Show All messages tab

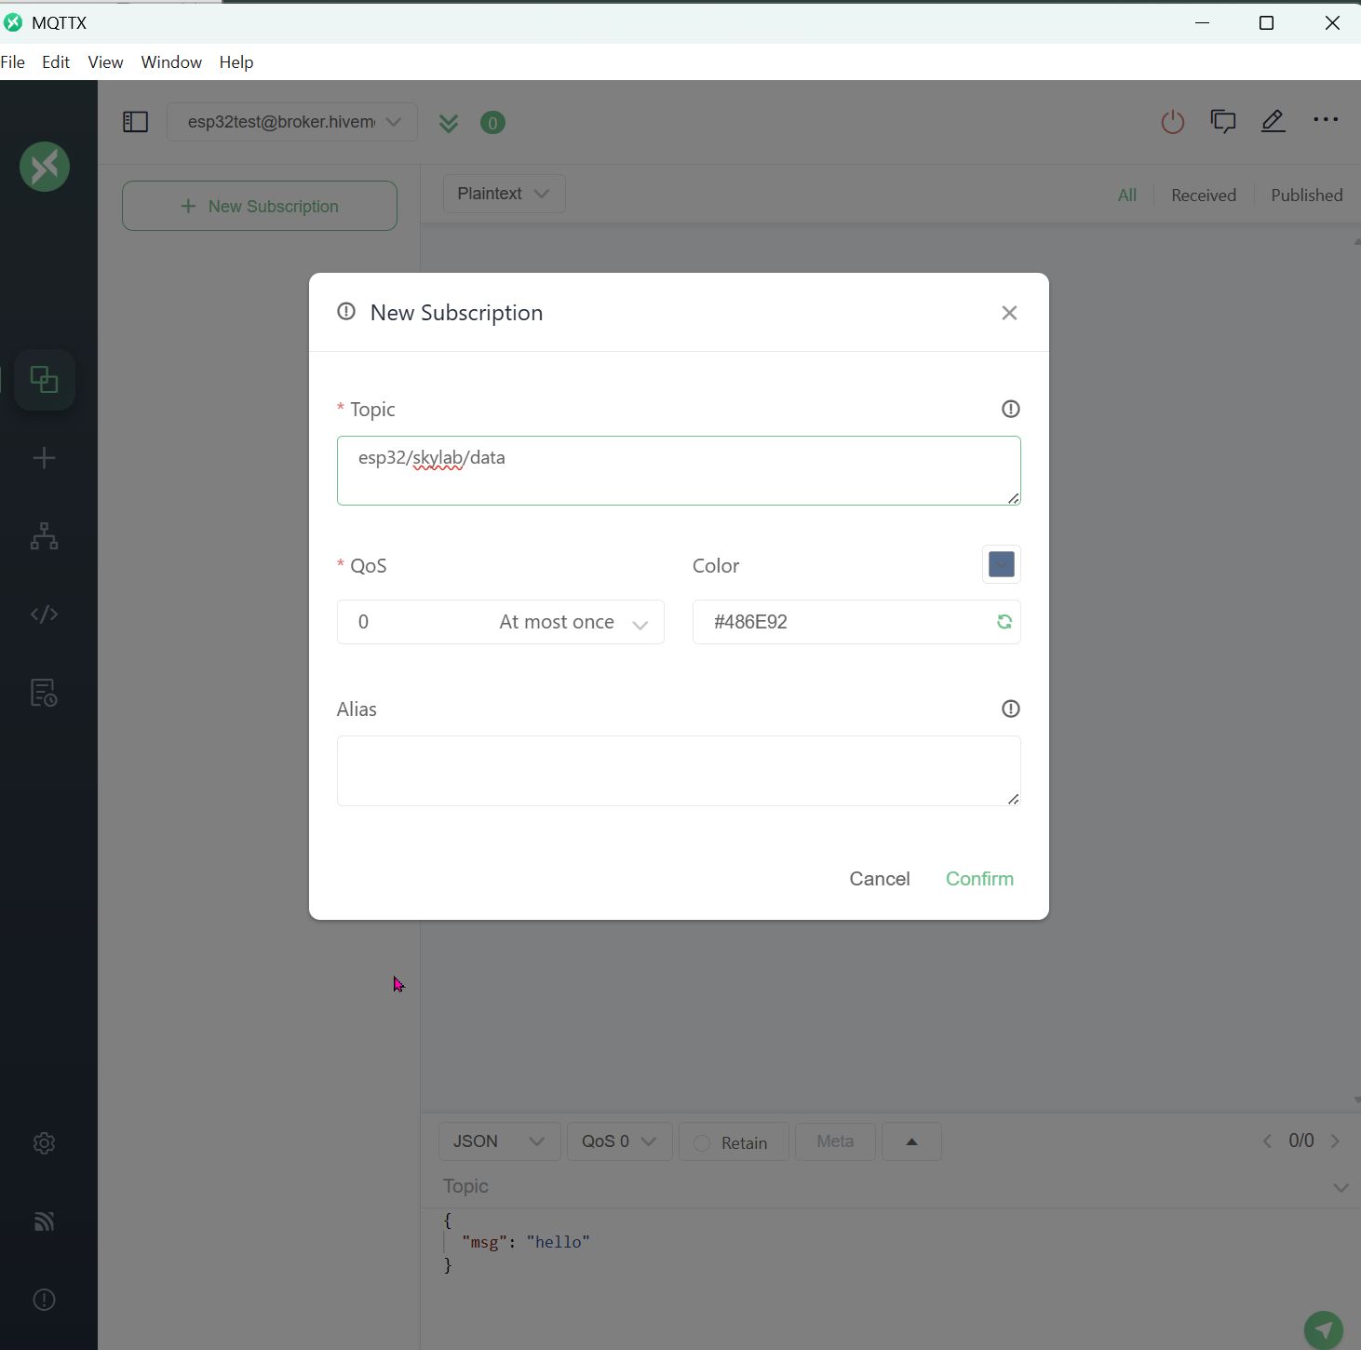pos(1127,196)
